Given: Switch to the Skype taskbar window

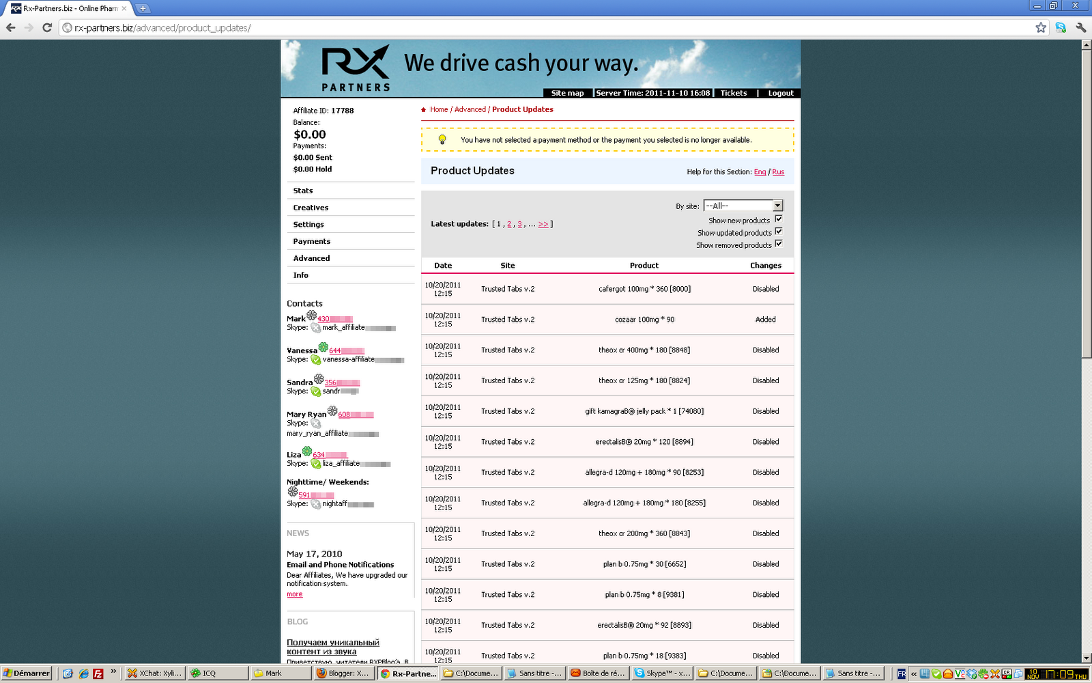Looking at the screenshot, I should [662, 673].
